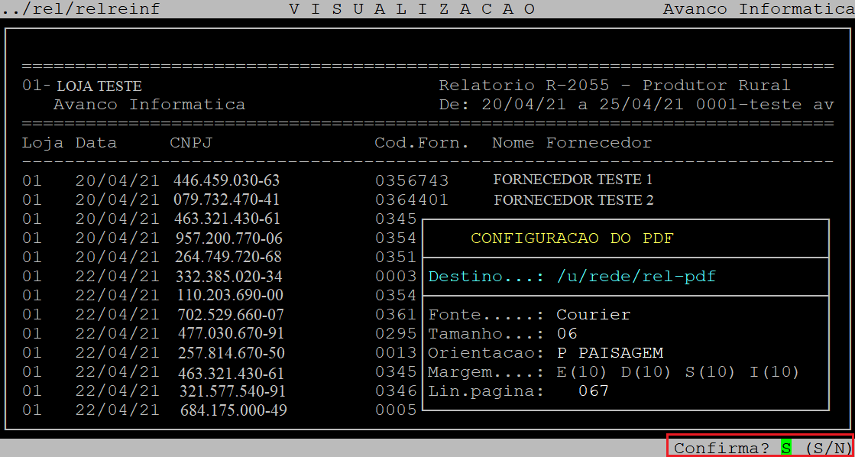Click the Cod.Forn. column header
Image resolution: width=855 pixels, height=457 pixels.
coord(422,143)
